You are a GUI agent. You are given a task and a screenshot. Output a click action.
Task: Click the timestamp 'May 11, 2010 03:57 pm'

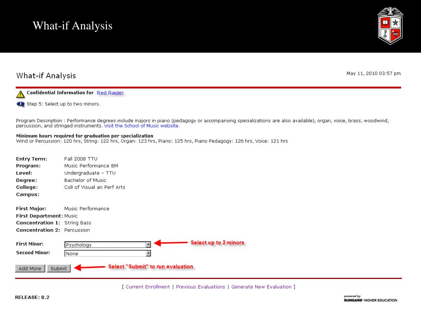373,73
